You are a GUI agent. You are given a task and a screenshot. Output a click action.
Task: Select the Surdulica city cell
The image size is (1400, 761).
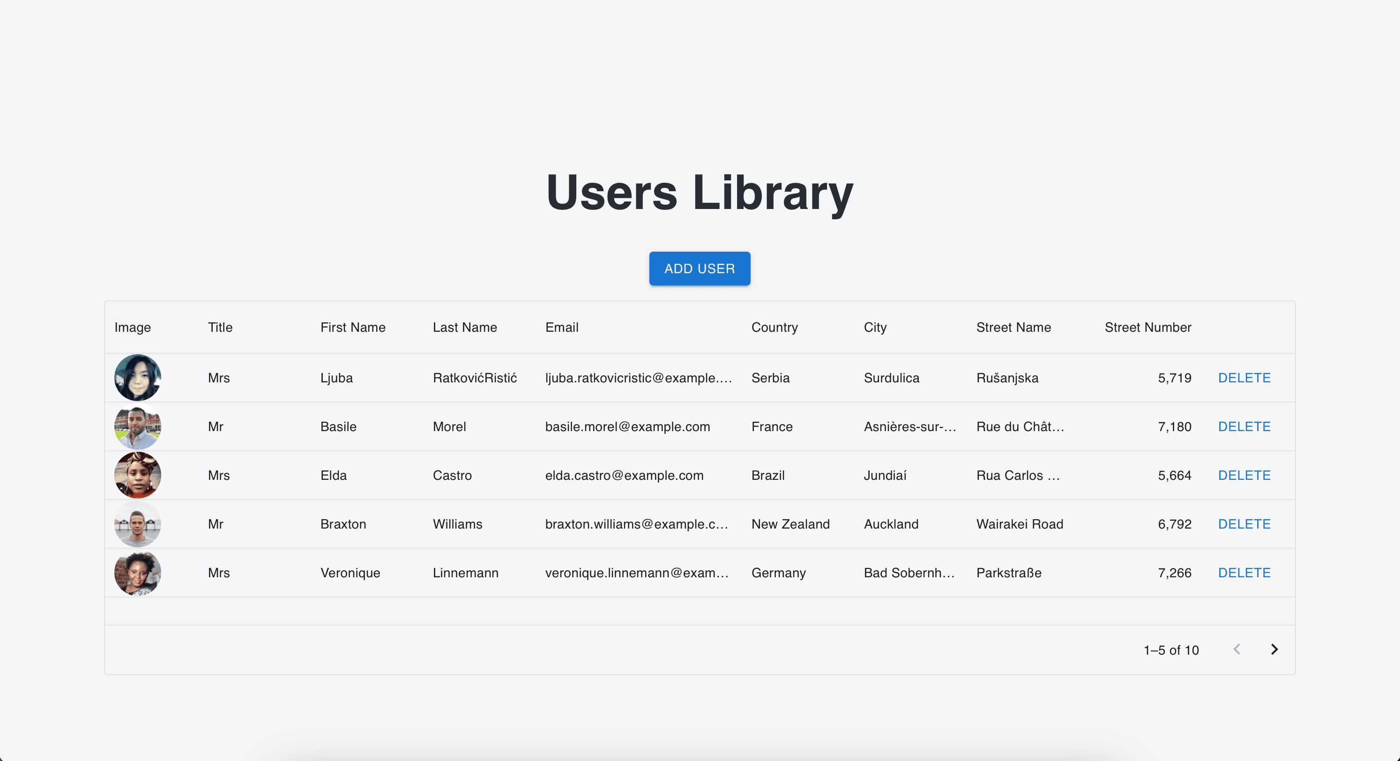pos(891,378)
